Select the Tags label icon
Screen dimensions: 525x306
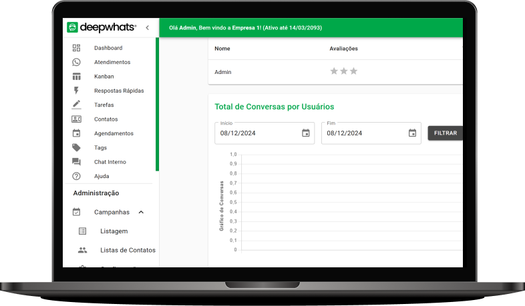coord(76,148)
